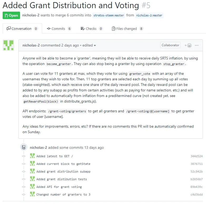Switch to the Commits tab
The height and width of the screenshot is (204, 206).
pos(59,29)
